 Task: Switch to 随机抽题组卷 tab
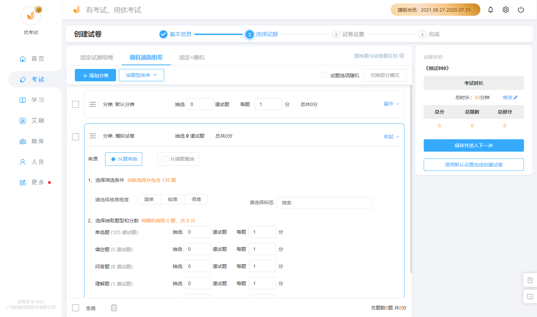(x=146, y=57)
